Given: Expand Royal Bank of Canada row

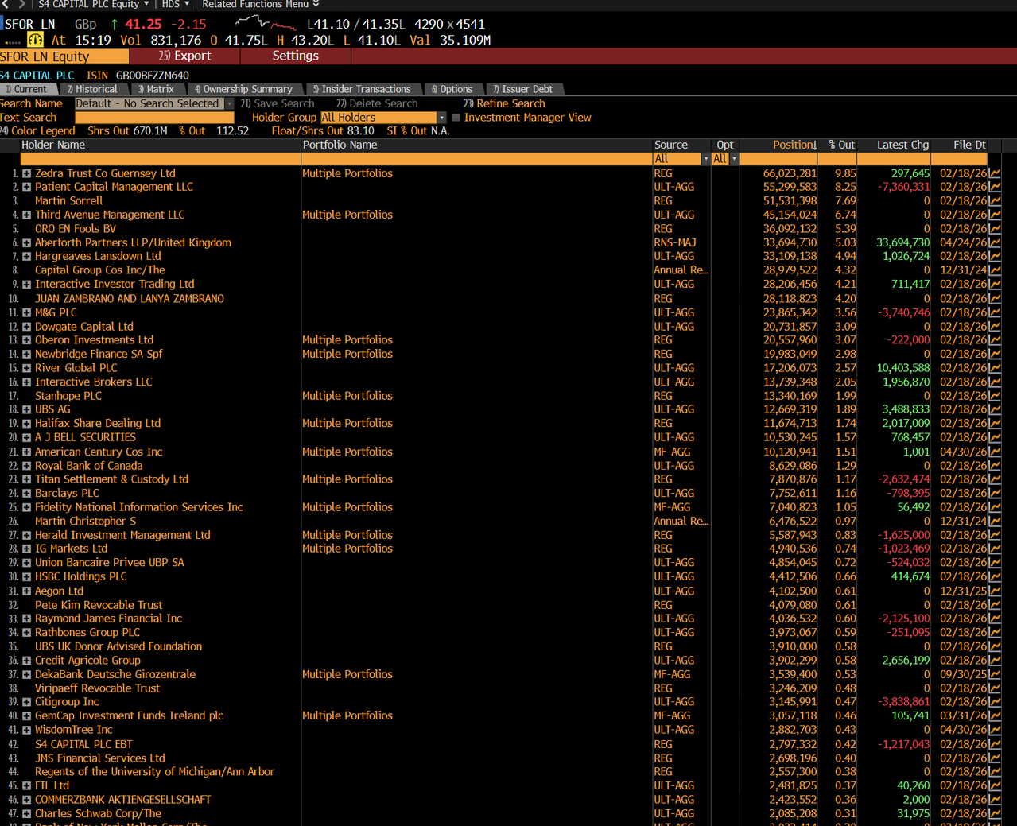Looking at the screenshot, I should pyautogui.click(x=26, y=466).
